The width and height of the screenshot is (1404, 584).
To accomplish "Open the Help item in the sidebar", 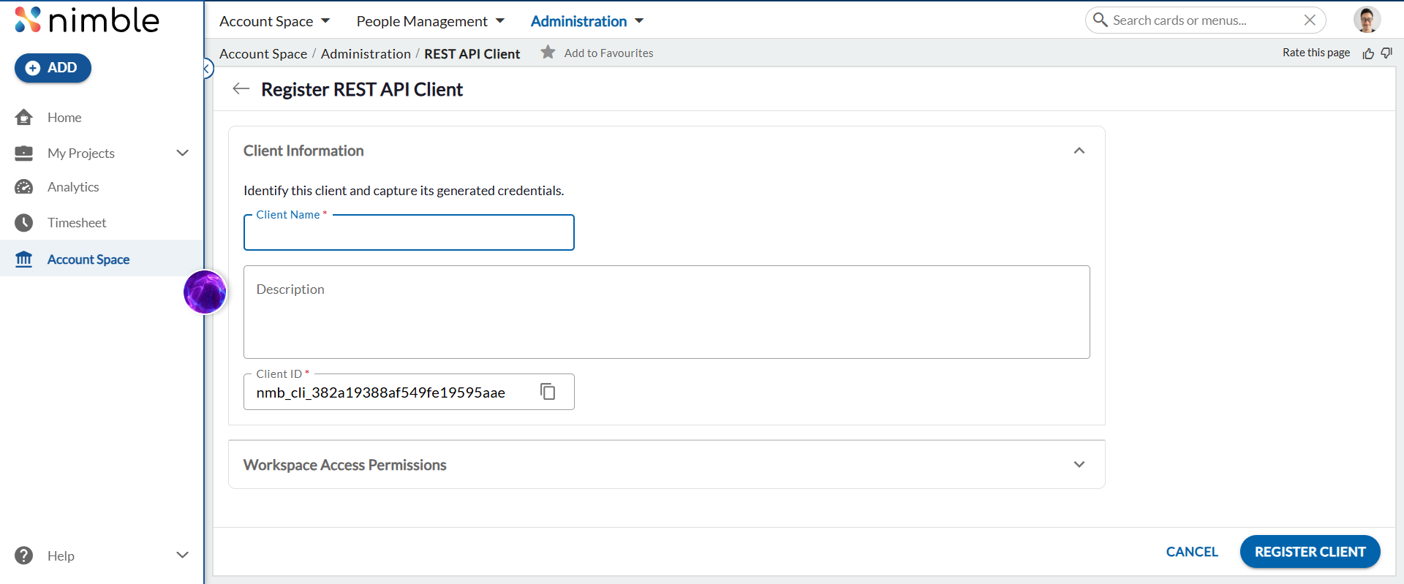I will point(61,555).
